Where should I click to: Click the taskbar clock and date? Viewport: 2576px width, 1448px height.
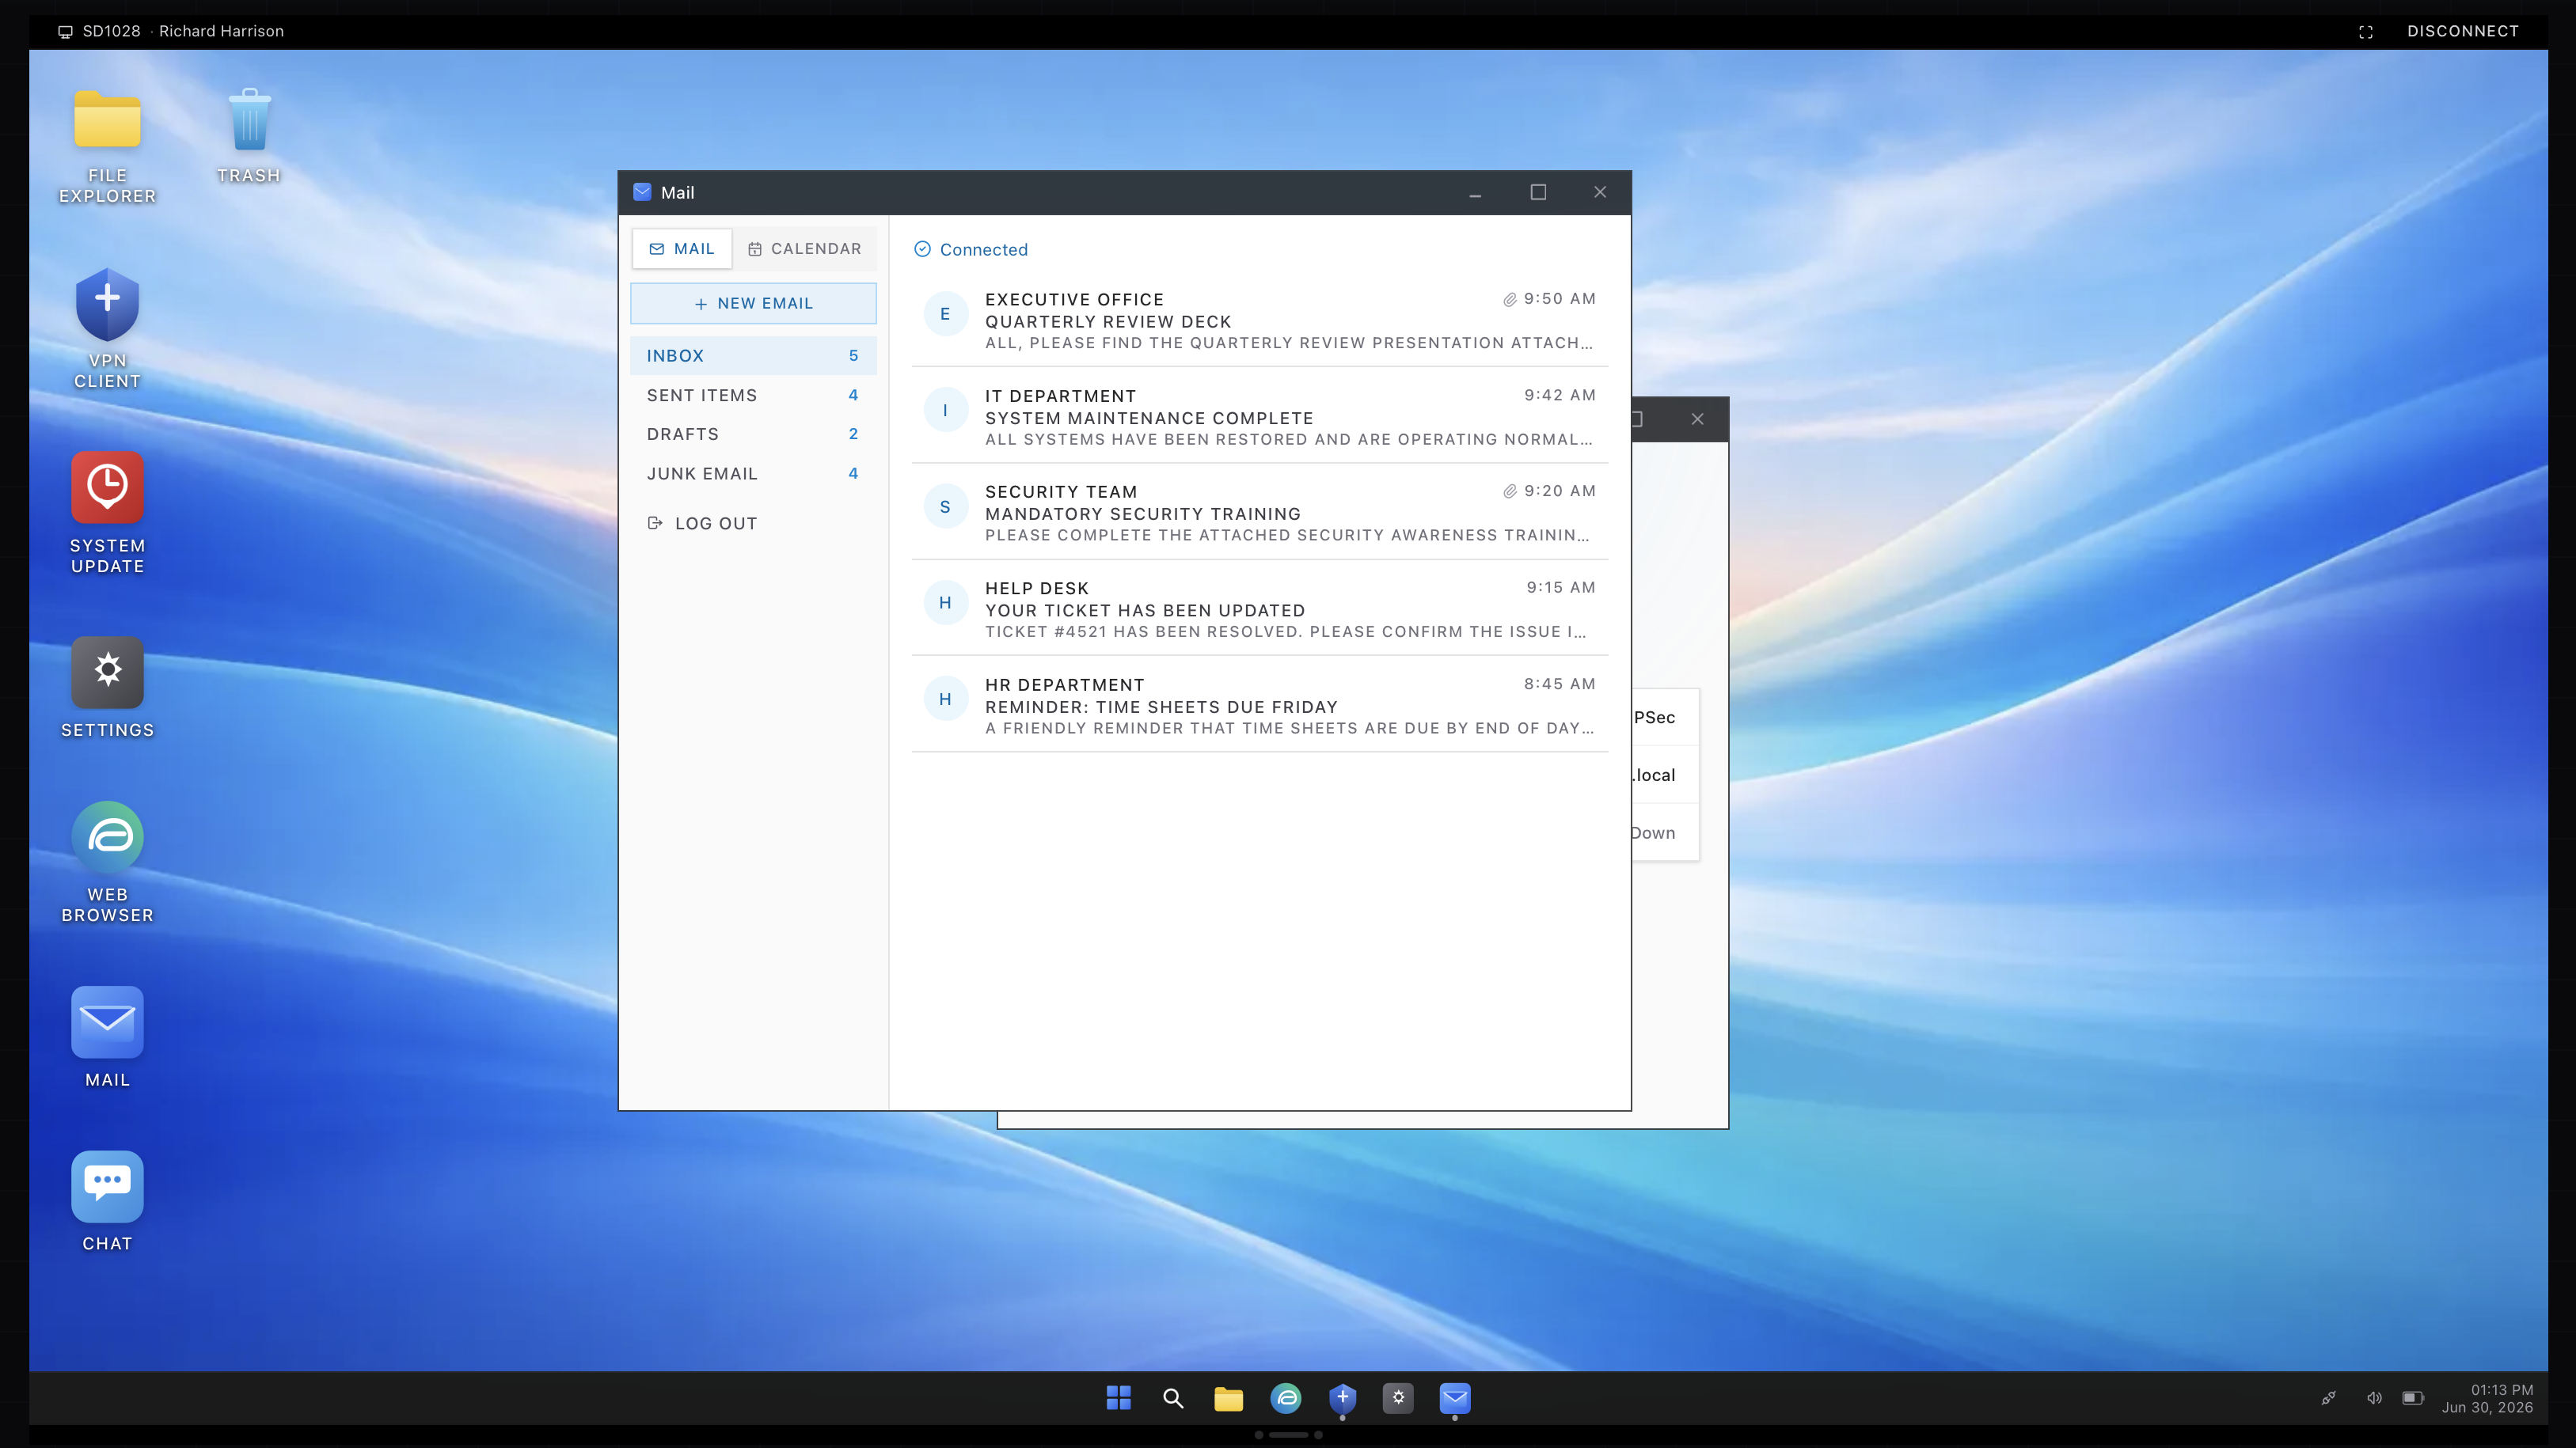(x=2487, y=1398)
